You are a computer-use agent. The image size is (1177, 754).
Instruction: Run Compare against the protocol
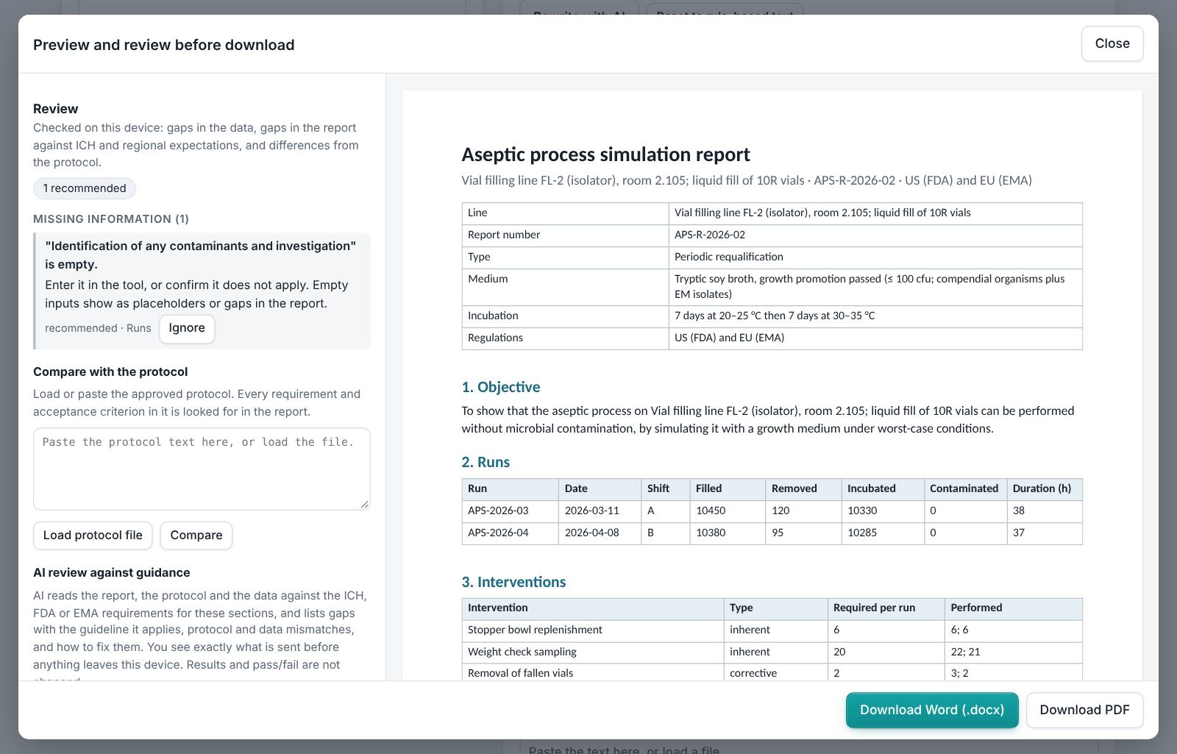pyautogui.click(x=196, y=536)
